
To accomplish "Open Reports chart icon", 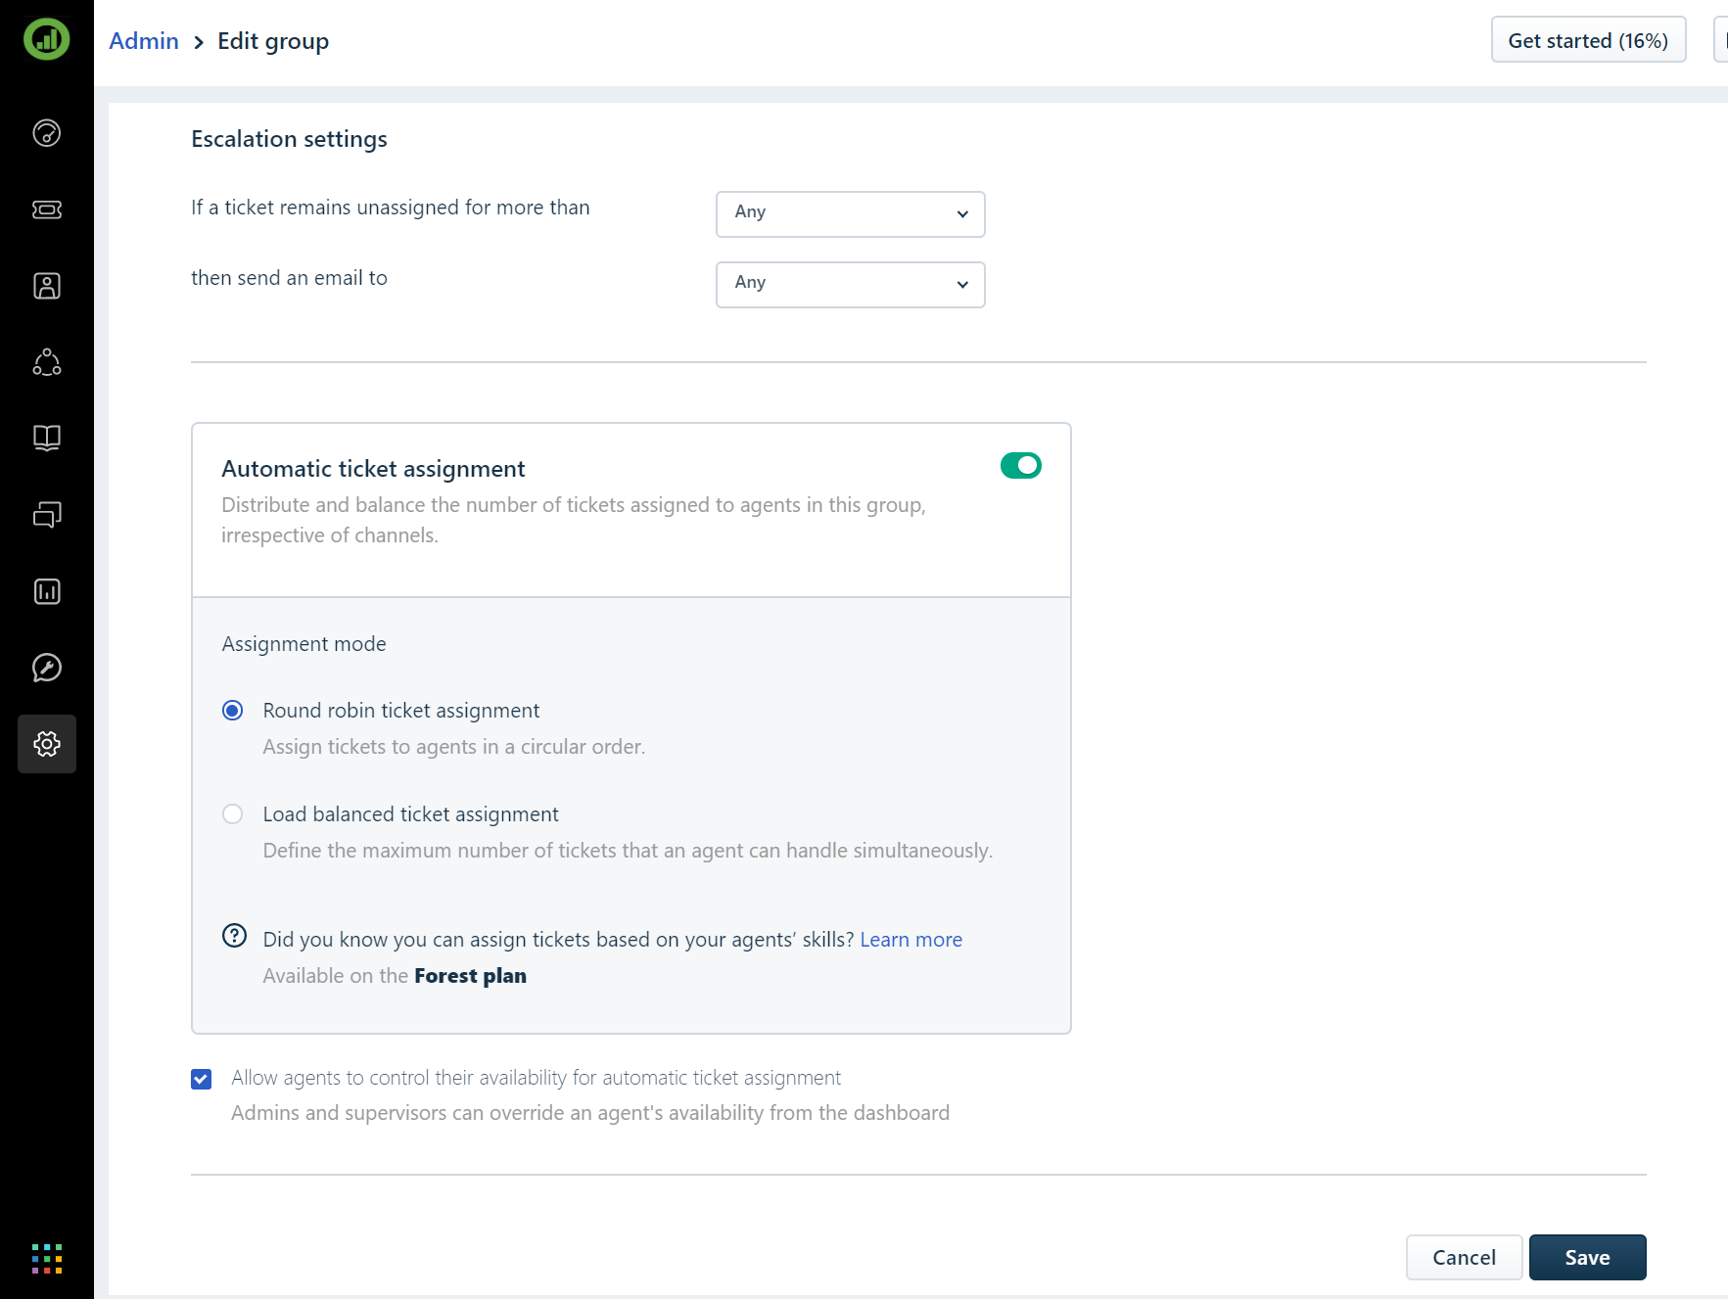I will 47,591.
